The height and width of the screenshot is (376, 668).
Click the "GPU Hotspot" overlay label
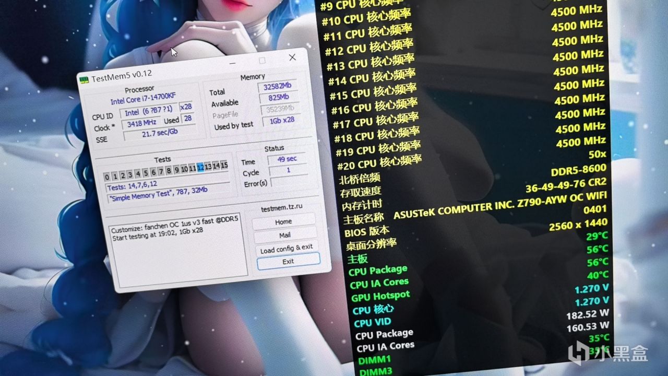point(380,297)
